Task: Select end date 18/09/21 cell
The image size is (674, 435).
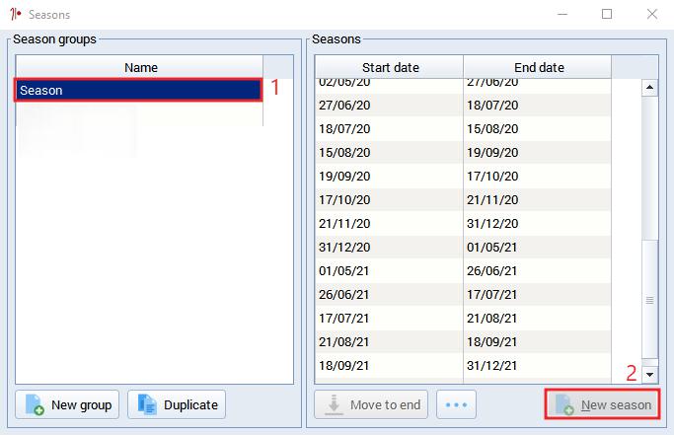Action: click(x=537, y=341)
